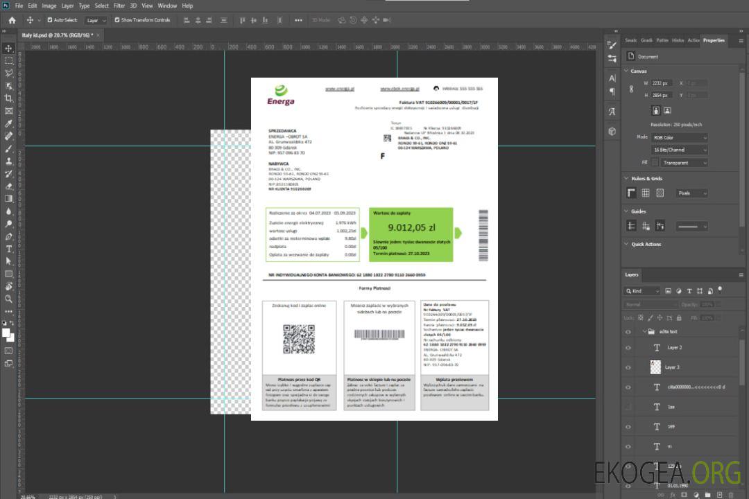
Task: Click the canvas Width input field
Action: tap(662, 83)
